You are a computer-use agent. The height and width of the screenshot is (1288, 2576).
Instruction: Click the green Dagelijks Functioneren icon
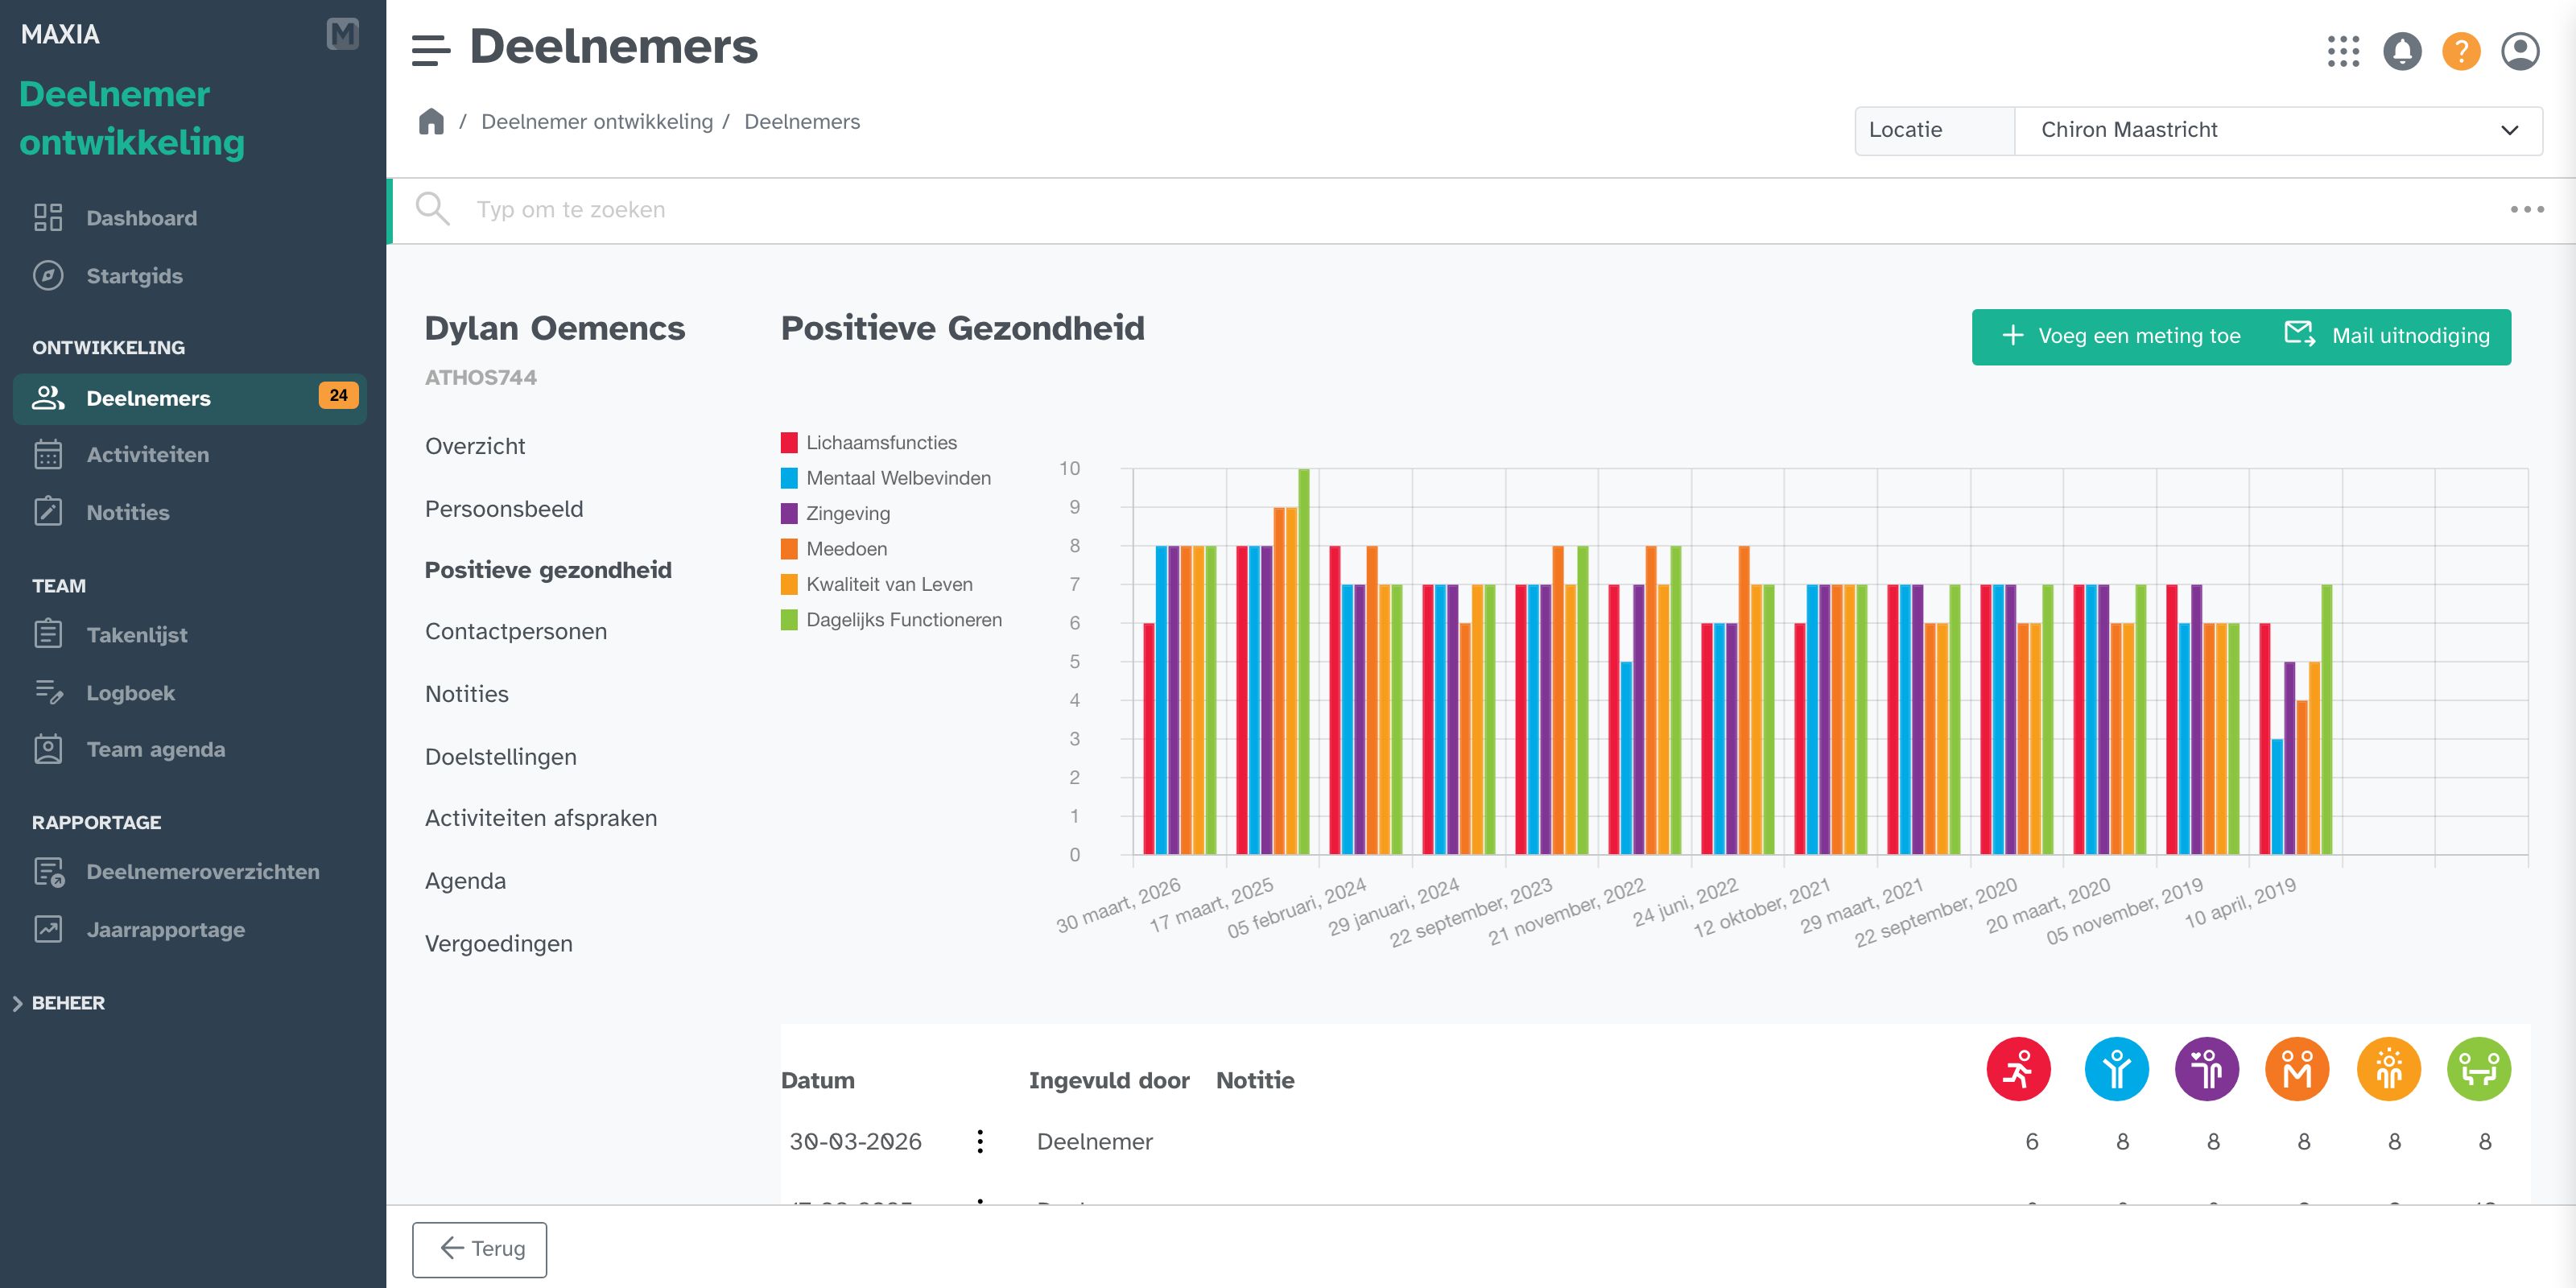tap(2479, 1069)
